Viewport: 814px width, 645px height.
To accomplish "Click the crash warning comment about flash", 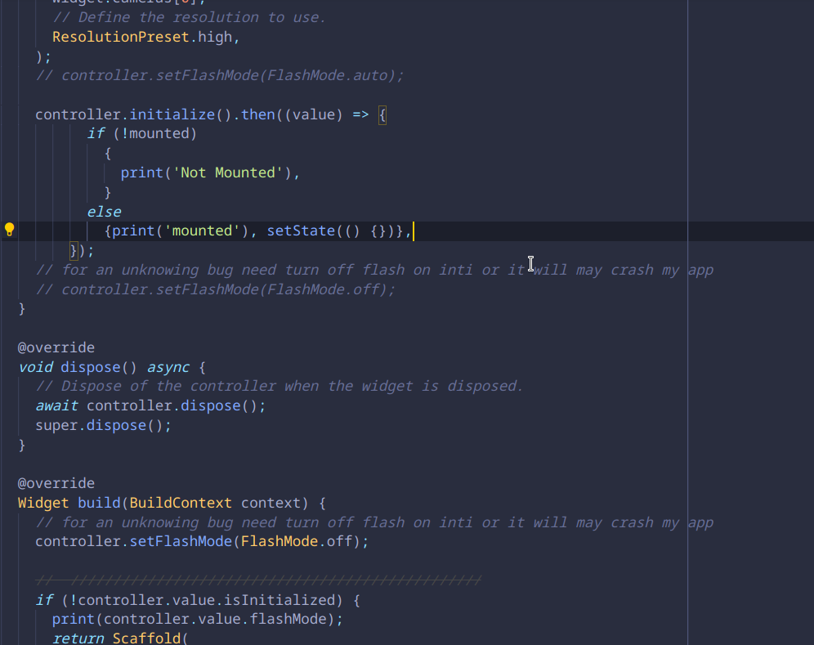I will 368,270.
